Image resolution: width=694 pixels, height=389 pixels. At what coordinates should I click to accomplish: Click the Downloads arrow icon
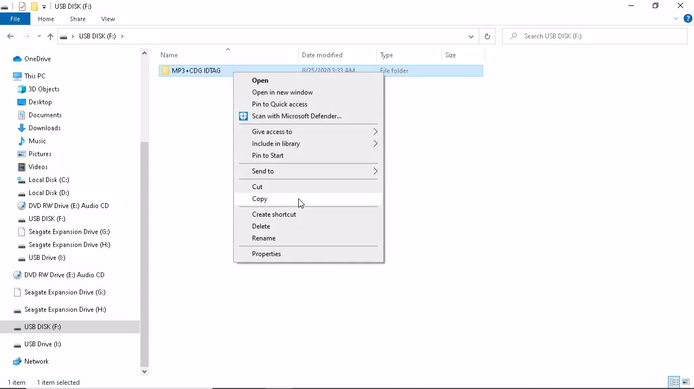pyautogui.click(x=22, y=128)
